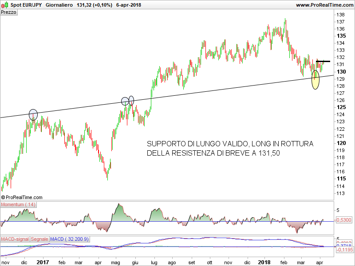The width and height of the screenshot is (355, 266).
Task: Click the ott month label on time axis
Action: point(209,262)
